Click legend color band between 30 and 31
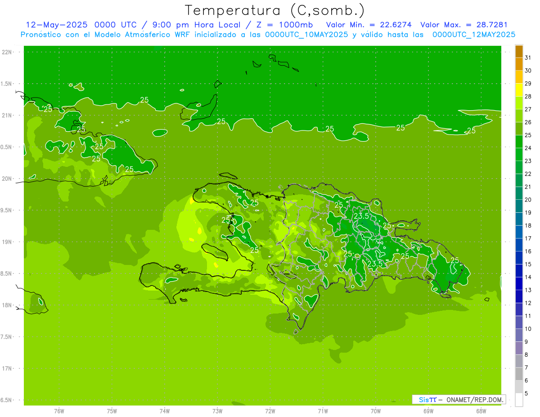The height and width of the screenshot is (417, 540). [x=519, y=64]
